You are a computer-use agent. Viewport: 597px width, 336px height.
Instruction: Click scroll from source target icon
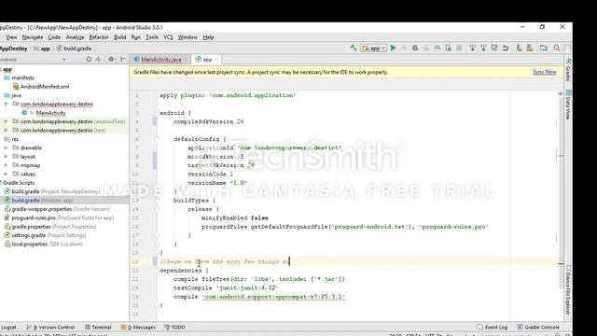coord(89,59)
